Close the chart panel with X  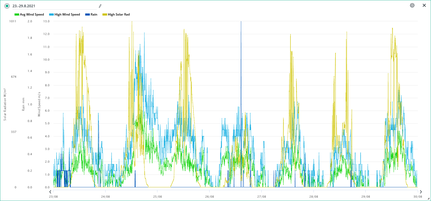424,5
